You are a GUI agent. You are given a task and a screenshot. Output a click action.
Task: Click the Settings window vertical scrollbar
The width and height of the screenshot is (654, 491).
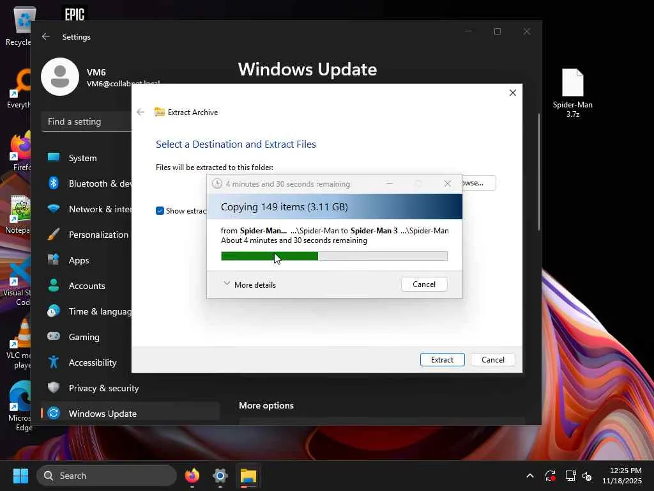coord(539,171)
